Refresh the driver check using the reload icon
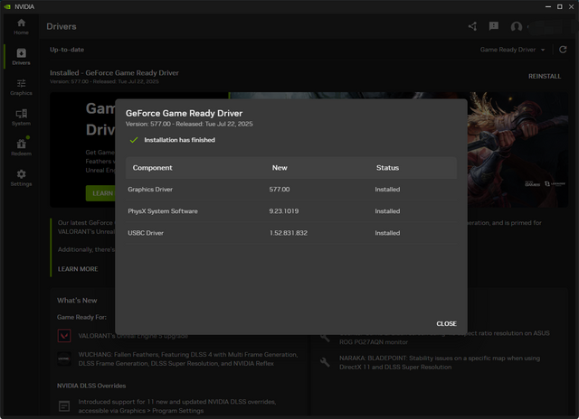 pos(563,50)
